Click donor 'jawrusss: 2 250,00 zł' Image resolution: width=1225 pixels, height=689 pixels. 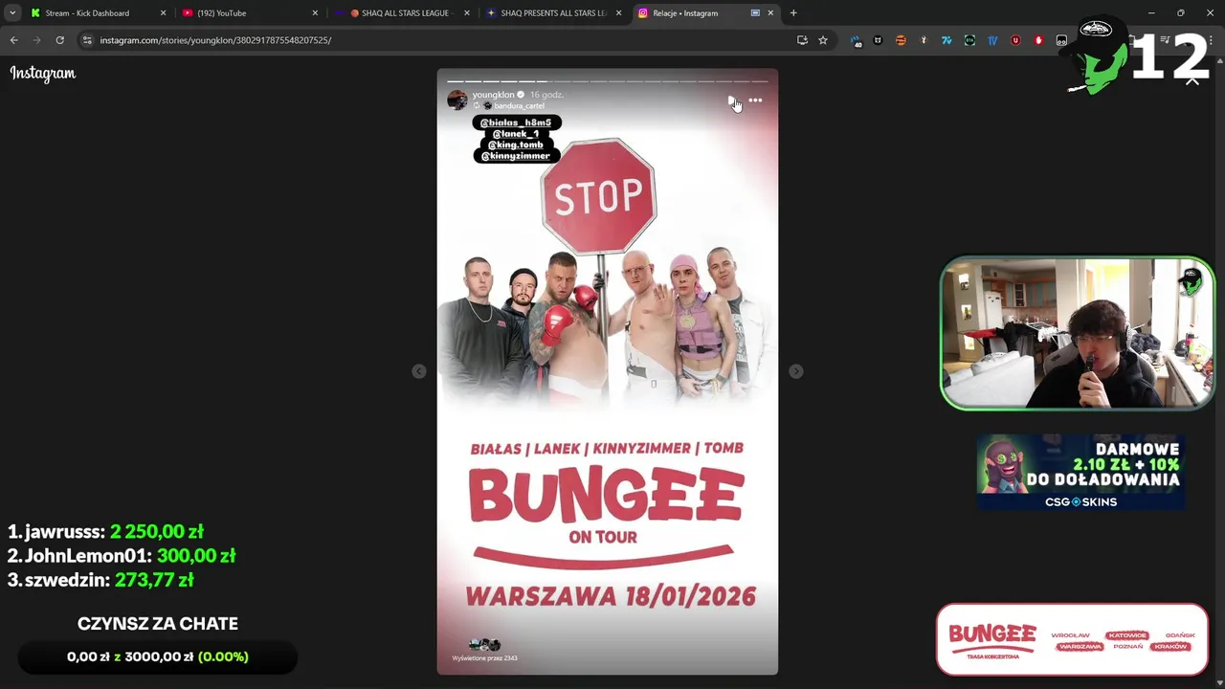tap(106, 531)
